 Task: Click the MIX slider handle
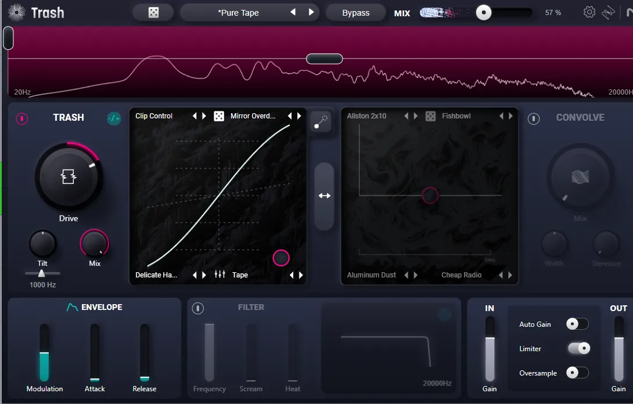click(x=484, y=13)
